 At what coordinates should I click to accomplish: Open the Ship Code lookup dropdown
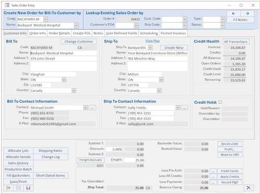[185, 25]
